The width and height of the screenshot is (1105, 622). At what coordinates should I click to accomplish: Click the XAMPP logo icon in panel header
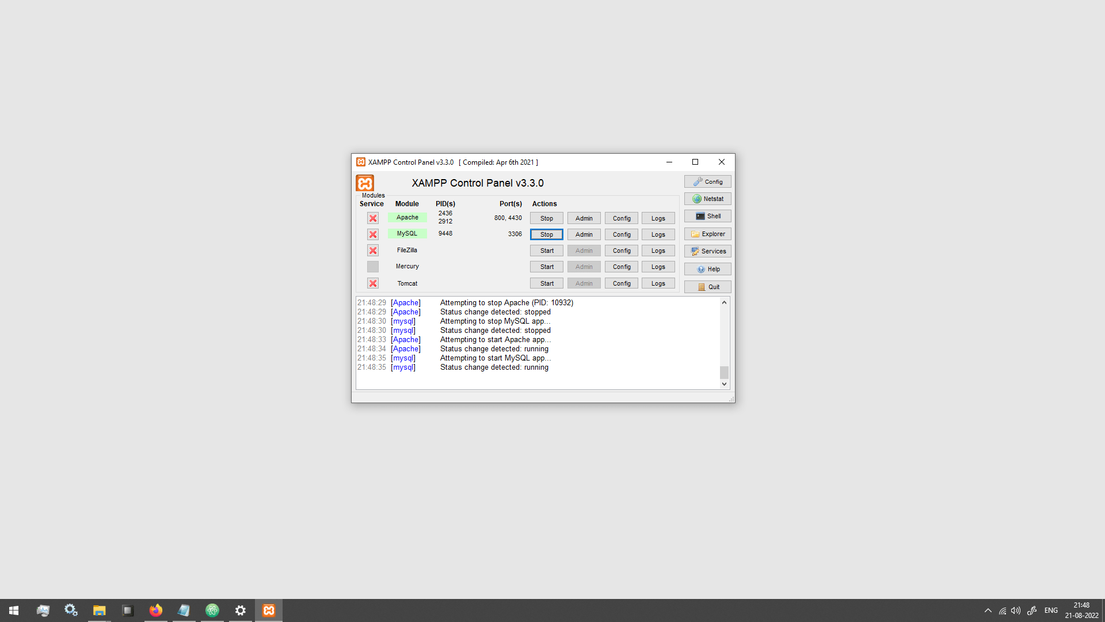coord(365,183)
